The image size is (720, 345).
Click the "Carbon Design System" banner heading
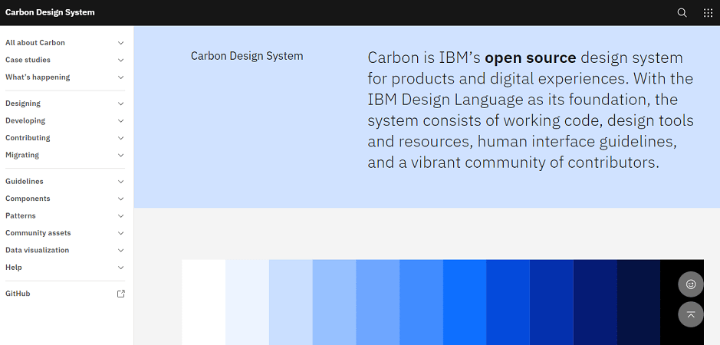coord(247,56)
